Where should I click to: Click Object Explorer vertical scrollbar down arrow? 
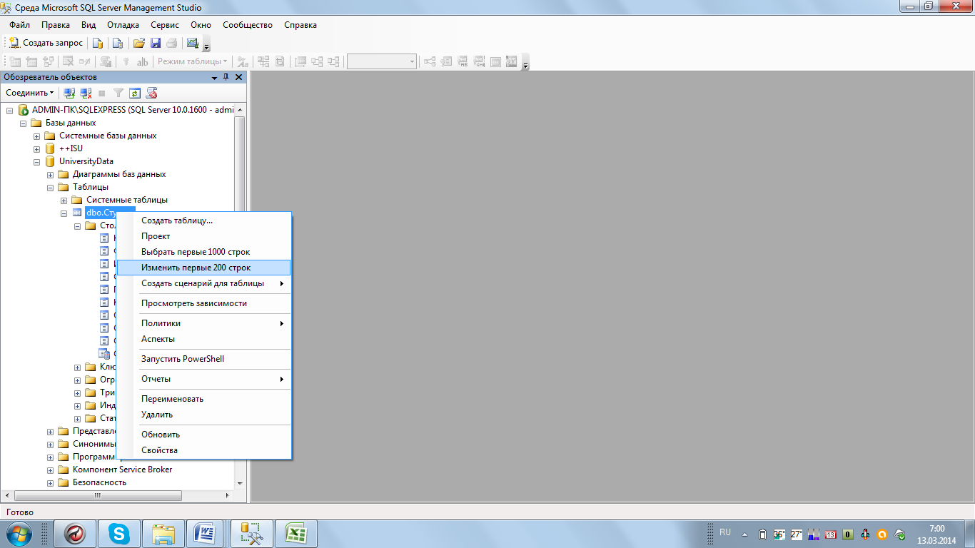click(x=240, y=483)
